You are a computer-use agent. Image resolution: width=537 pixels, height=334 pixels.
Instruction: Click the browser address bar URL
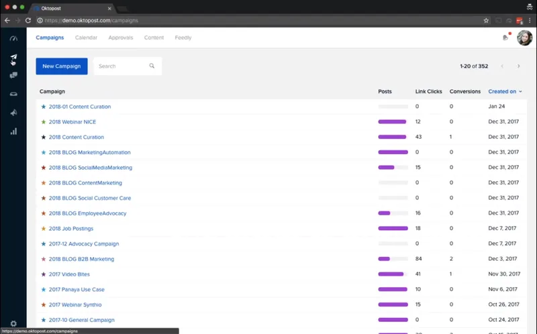coord(91,21)
